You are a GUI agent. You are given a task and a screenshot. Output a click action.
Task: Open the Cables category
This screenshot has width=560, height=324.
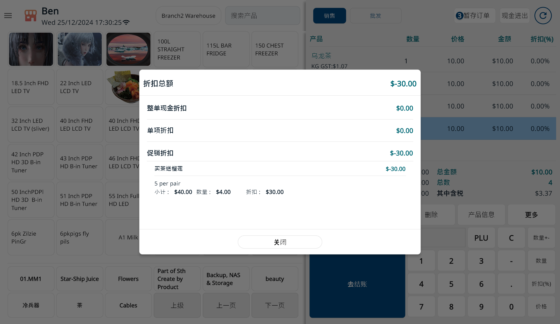click(128, 305)
